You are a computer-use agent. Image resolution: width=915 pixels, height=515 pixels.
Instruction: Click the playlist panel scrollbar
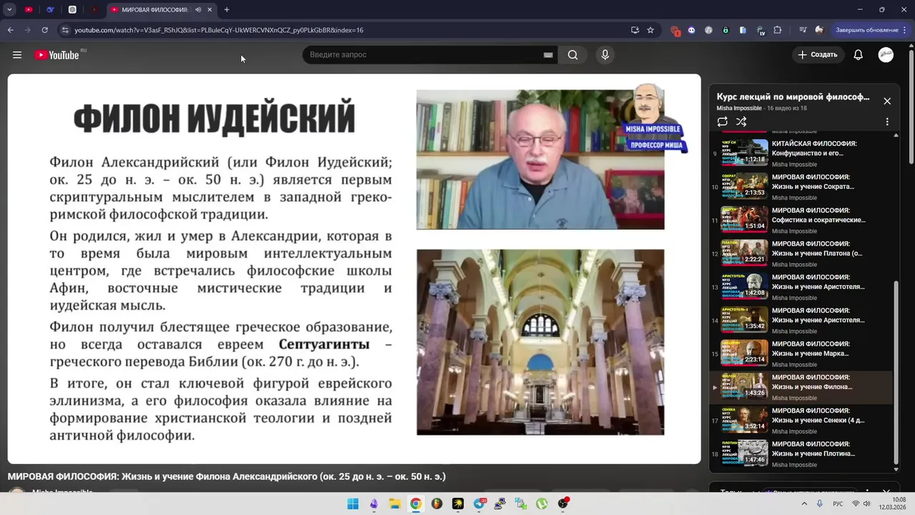[x=896, y=372]
